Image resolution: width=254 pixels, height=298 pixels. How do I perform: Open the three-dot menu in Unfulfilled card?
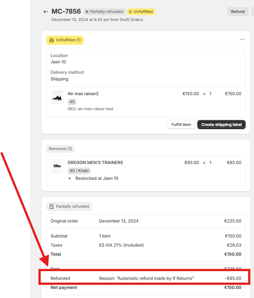pyautogui.click(x=242, y=40)
